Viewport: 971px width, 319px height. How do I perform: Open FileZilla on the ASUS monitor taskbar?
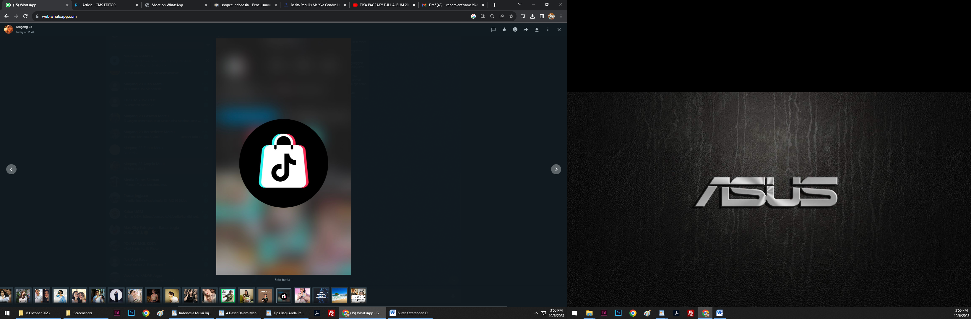pyautogui.click(x=691, y=313)
